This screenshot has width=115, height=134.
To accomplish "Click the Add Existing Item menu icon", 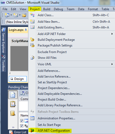I will click(32, 27).
